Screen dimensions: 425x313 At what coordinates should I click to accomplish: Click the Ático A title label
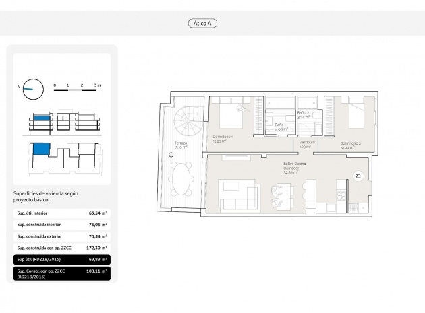[x=202, y=23]
